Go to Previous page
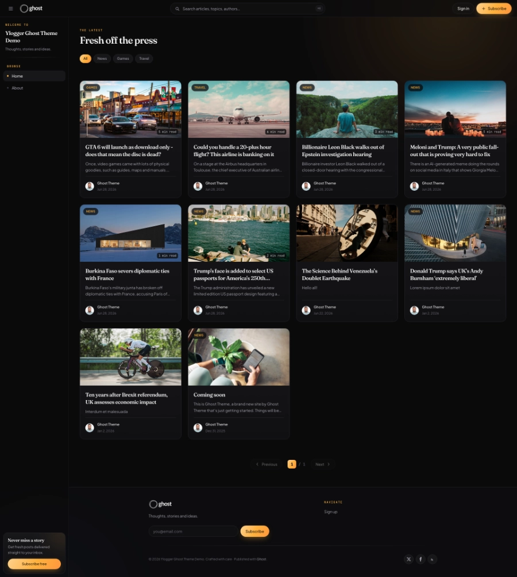Viewport: 517px width, 577px height. click(x=267, y=464)
